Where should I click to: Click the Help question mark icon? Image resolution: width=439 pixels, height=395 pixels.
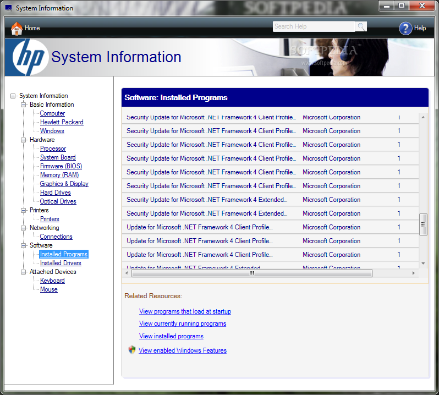(405, 28)
